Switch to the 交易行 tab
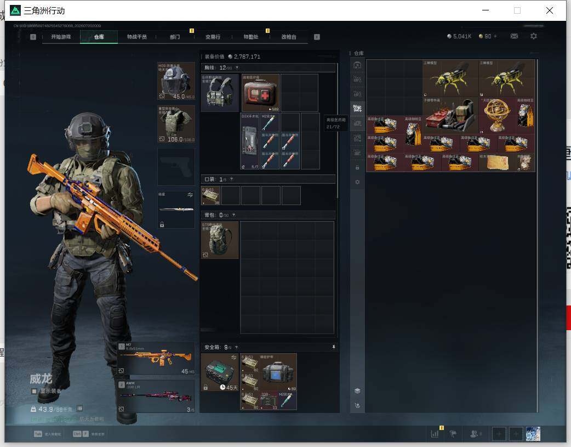Screen dimensions: 571x447 click(x=213, y=37)
